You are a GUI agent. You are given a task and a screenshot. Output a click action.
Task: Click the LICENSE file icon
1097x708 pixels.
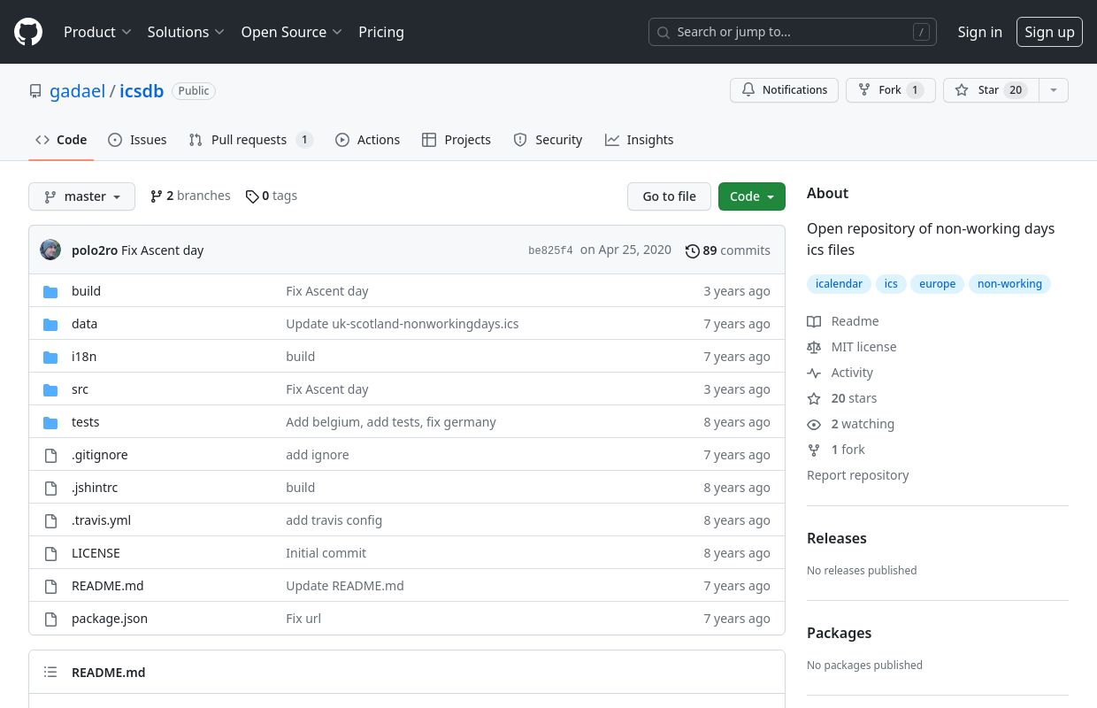[50, 553]
